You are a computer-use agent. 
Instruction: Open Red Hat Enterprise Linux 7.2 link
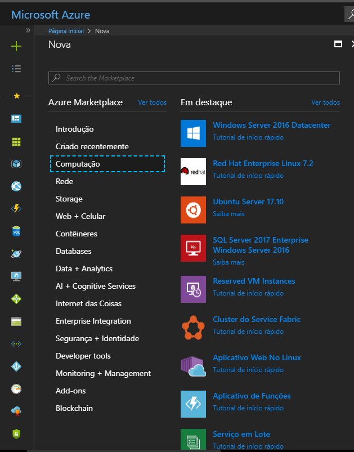[263, 163]
